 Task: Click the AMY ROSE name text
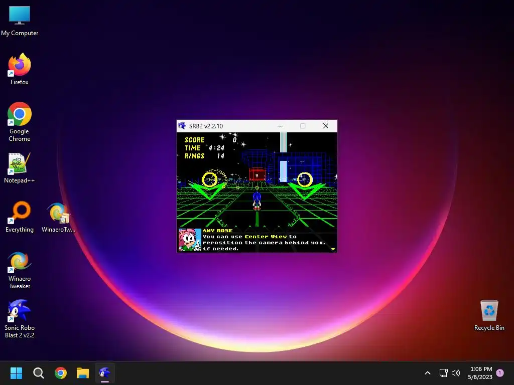tap(218, 231)
